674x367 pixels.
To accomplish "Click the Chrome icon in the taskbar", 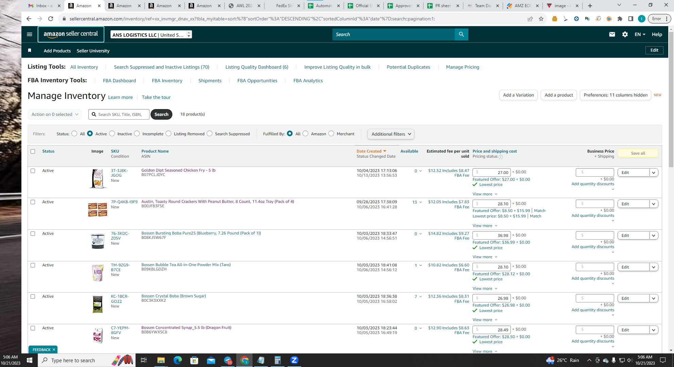I will tap(244, 360).
